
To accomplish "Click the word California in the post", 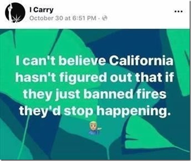I will coord(141,61).
